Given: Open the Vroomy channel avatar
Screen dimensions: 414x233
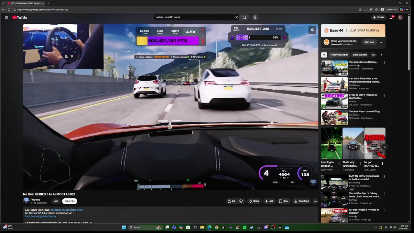Looking at the screenshot, I should tap(26, 201).
